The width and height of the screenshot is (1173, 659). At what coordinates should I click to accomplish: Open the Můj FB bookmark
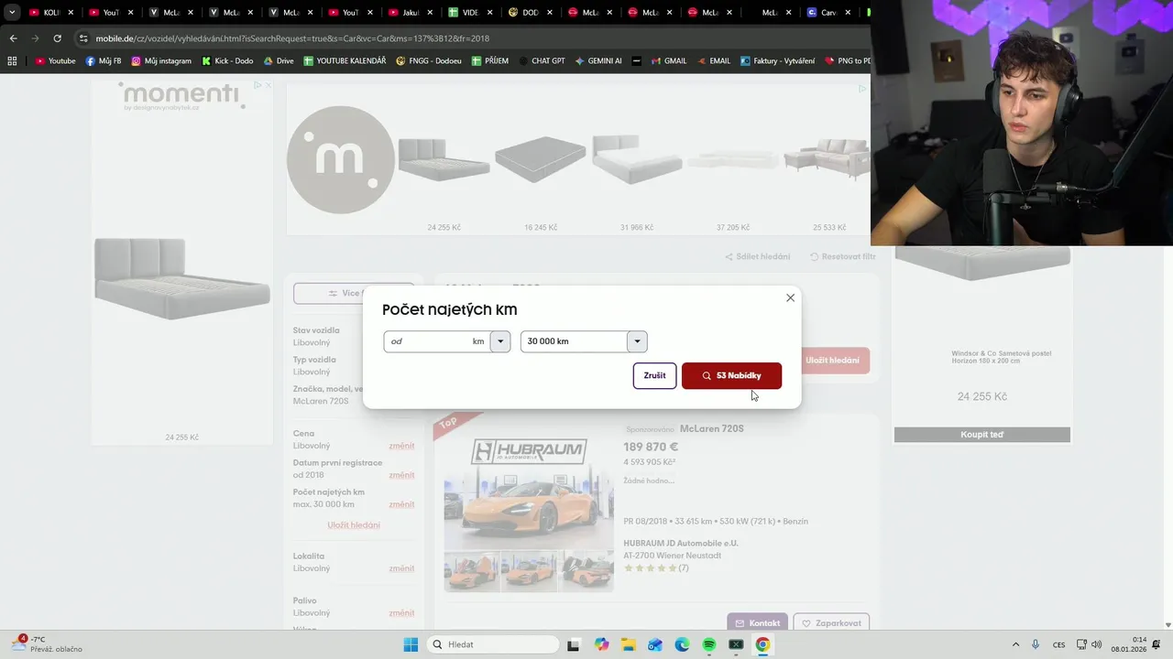point(104,60)
